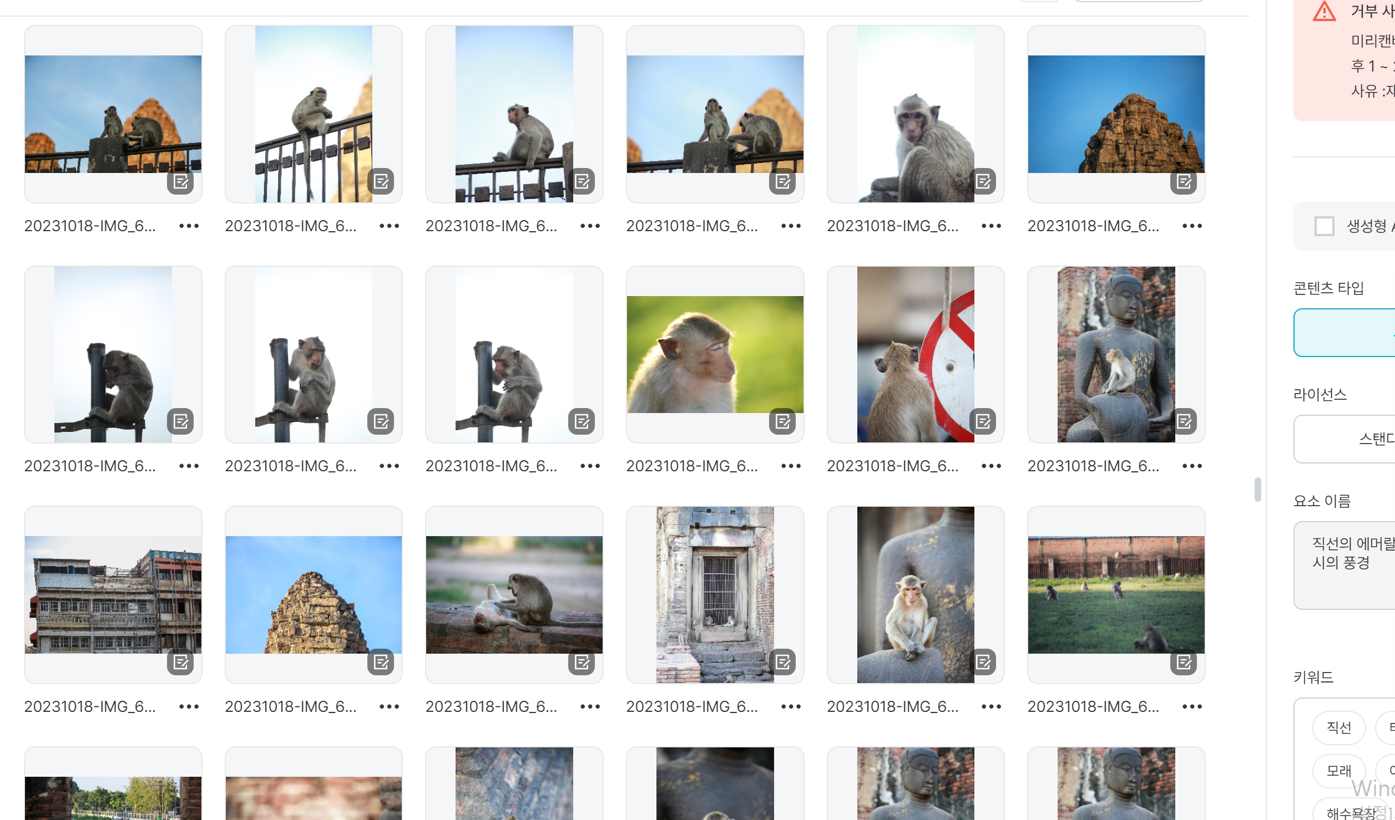Open more options under sleepy monkey on green
The height and width of the screenshot is (820, 1395).
[x=791, y=466]
